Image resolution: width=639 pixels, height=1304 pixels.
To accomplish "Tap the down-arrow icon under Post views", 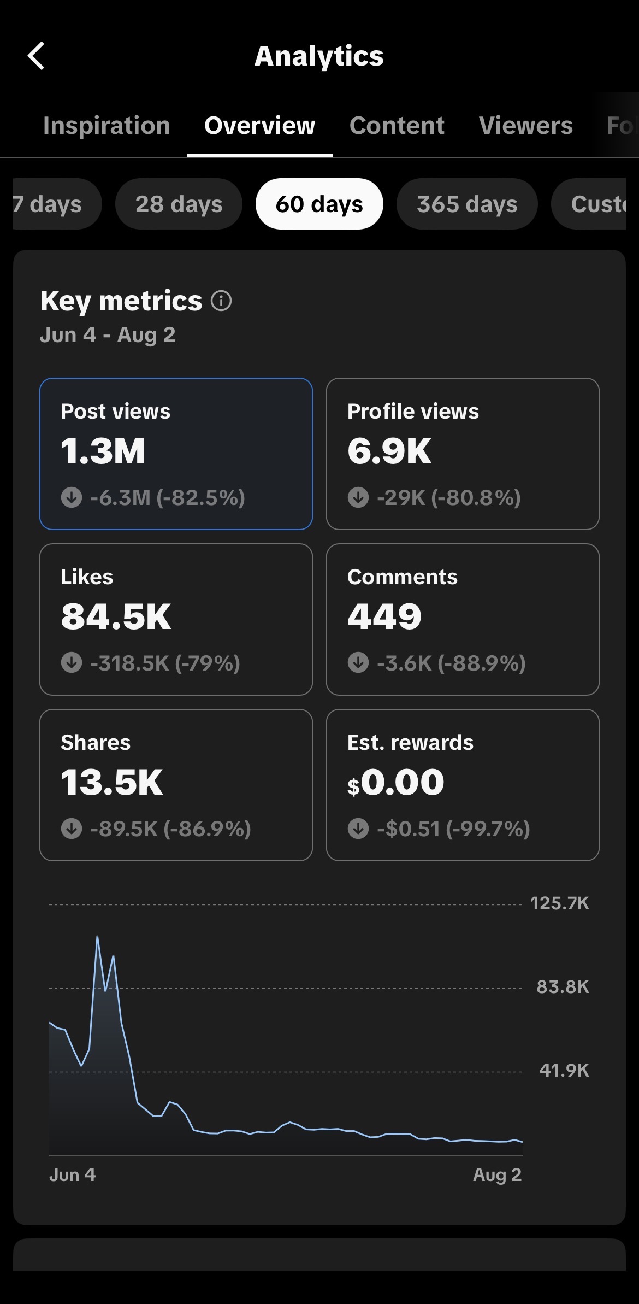I will [72, 497].
